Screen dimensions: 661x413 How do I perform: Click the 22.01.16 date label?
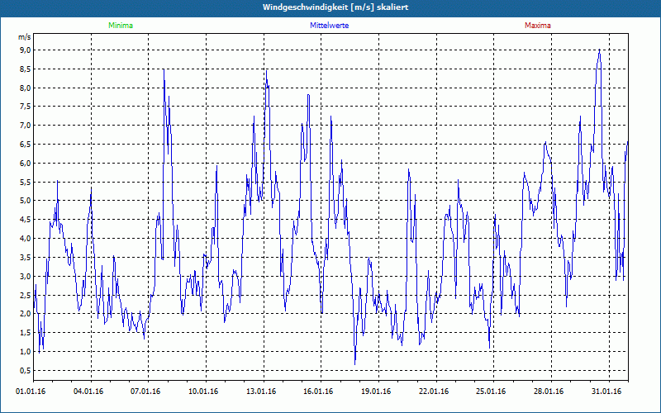(434, 392)
